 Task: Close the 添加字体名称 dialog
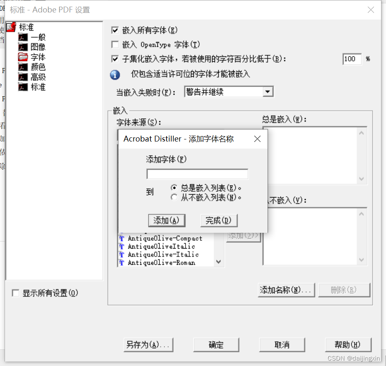[x=257, y=139]
